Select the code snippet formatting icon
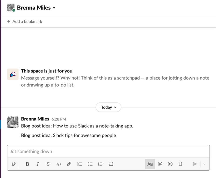The width and height of the screenshot is (216, 178). 59,164
